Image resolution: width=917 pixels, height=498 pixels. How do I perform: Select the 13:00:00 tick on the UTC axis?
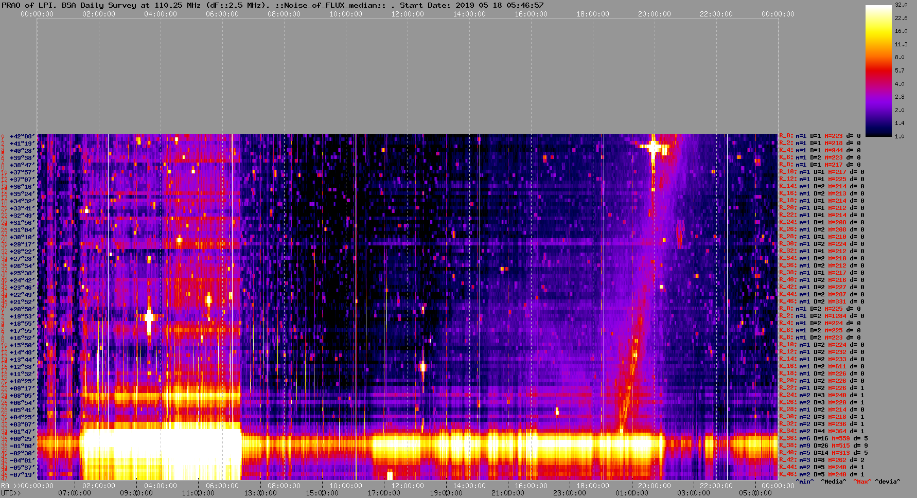(x=260, y=493)
